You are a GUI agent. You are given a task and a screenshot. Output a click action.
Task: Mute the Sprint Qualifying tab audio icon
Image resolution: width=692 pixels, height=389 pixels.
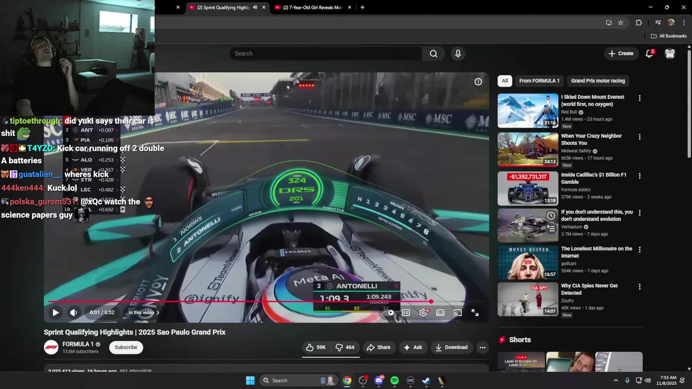point(255,8)
